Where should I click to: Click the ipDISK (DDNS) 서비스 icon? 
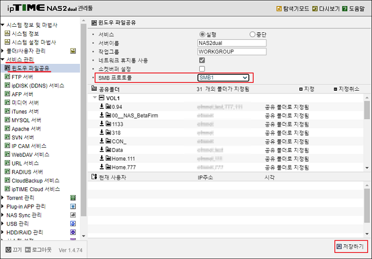7,85
